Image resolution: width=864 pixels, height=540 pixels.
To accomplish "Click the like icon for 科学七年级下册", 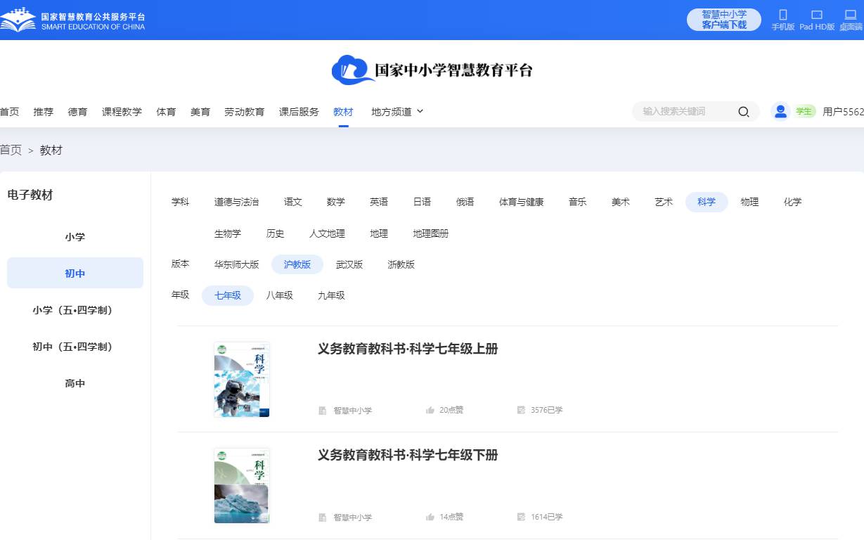I will [x=430, y=517].
